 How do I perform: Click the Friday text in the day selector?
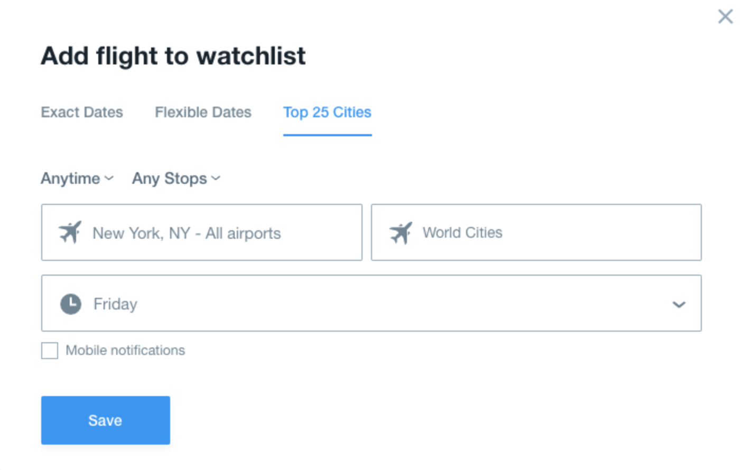[x=115, y=304]
